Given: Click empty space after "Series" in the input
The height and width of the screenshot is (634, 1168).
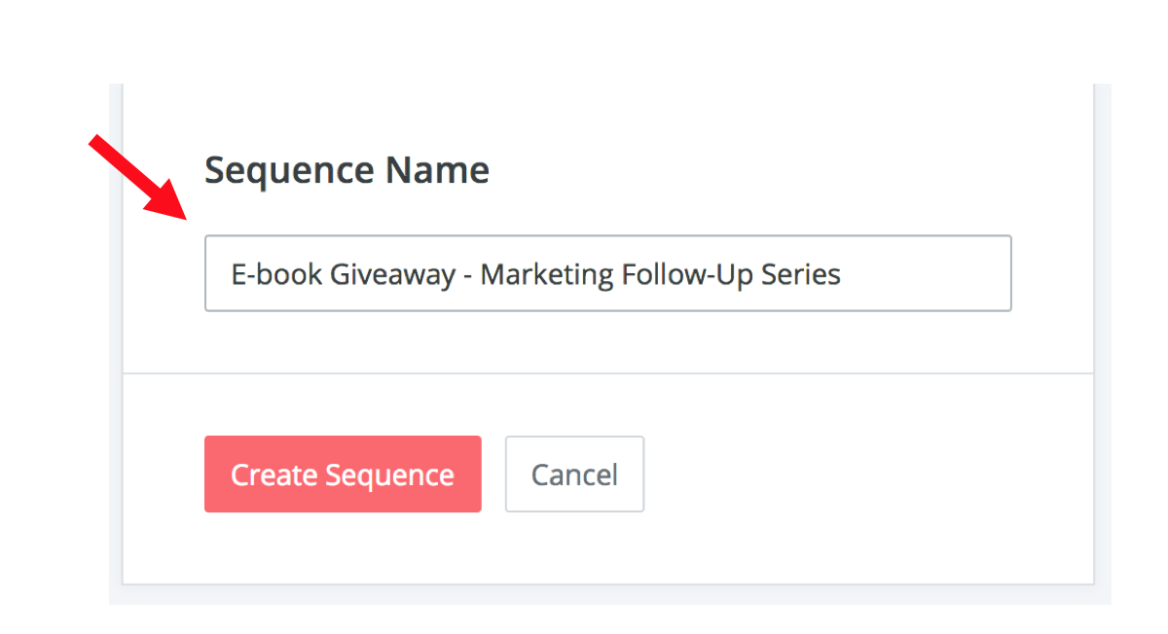Looking at the screenshot, I should (925, 275).
